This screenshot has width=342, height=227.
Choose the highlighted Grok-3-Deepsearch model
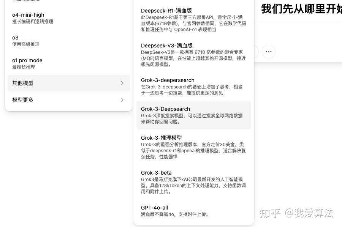pyautogui.click(x=194, y=115)
